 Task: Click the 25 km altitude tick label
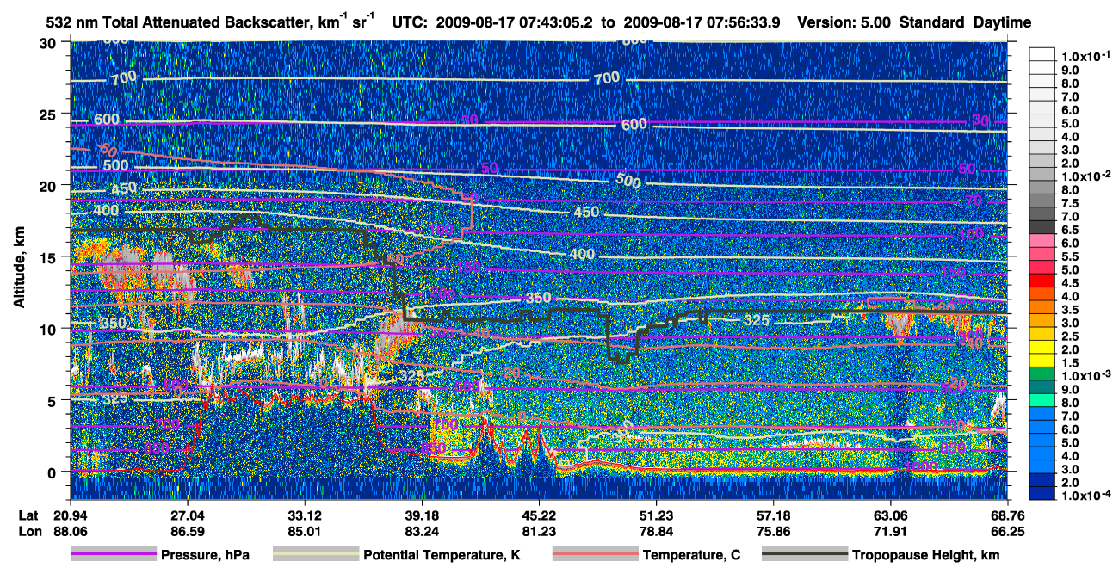[50, 114]
